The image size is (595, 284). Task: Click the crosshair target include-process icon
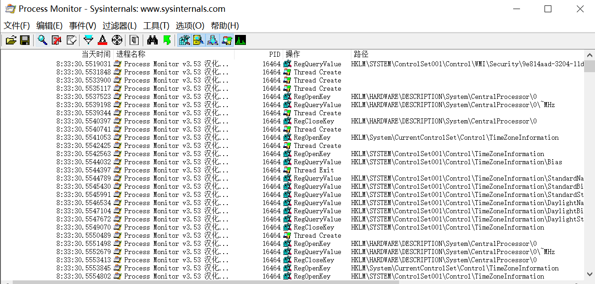117,40
